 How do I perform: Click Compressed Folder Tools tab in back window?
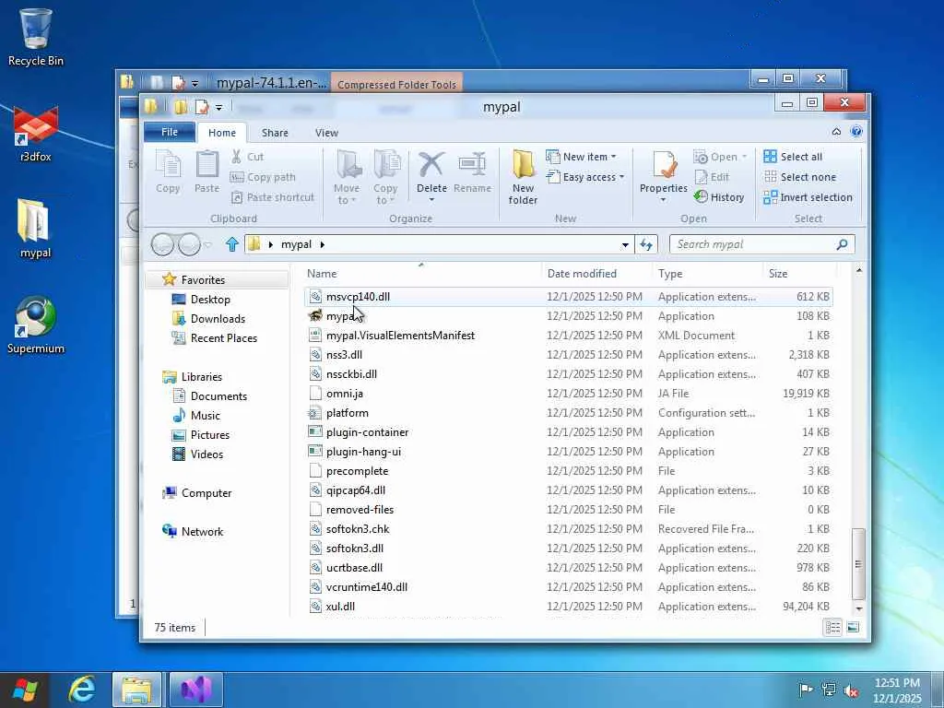pos(396,84)
